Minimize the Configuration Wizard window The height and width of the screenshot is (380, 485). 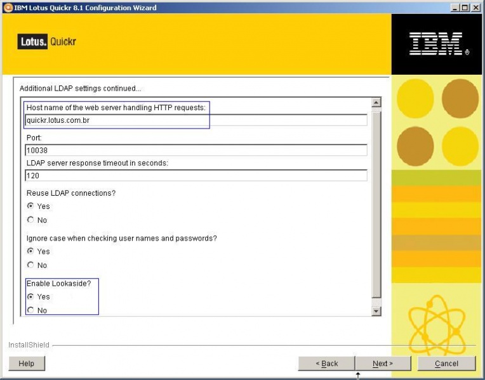pos(455,8)
